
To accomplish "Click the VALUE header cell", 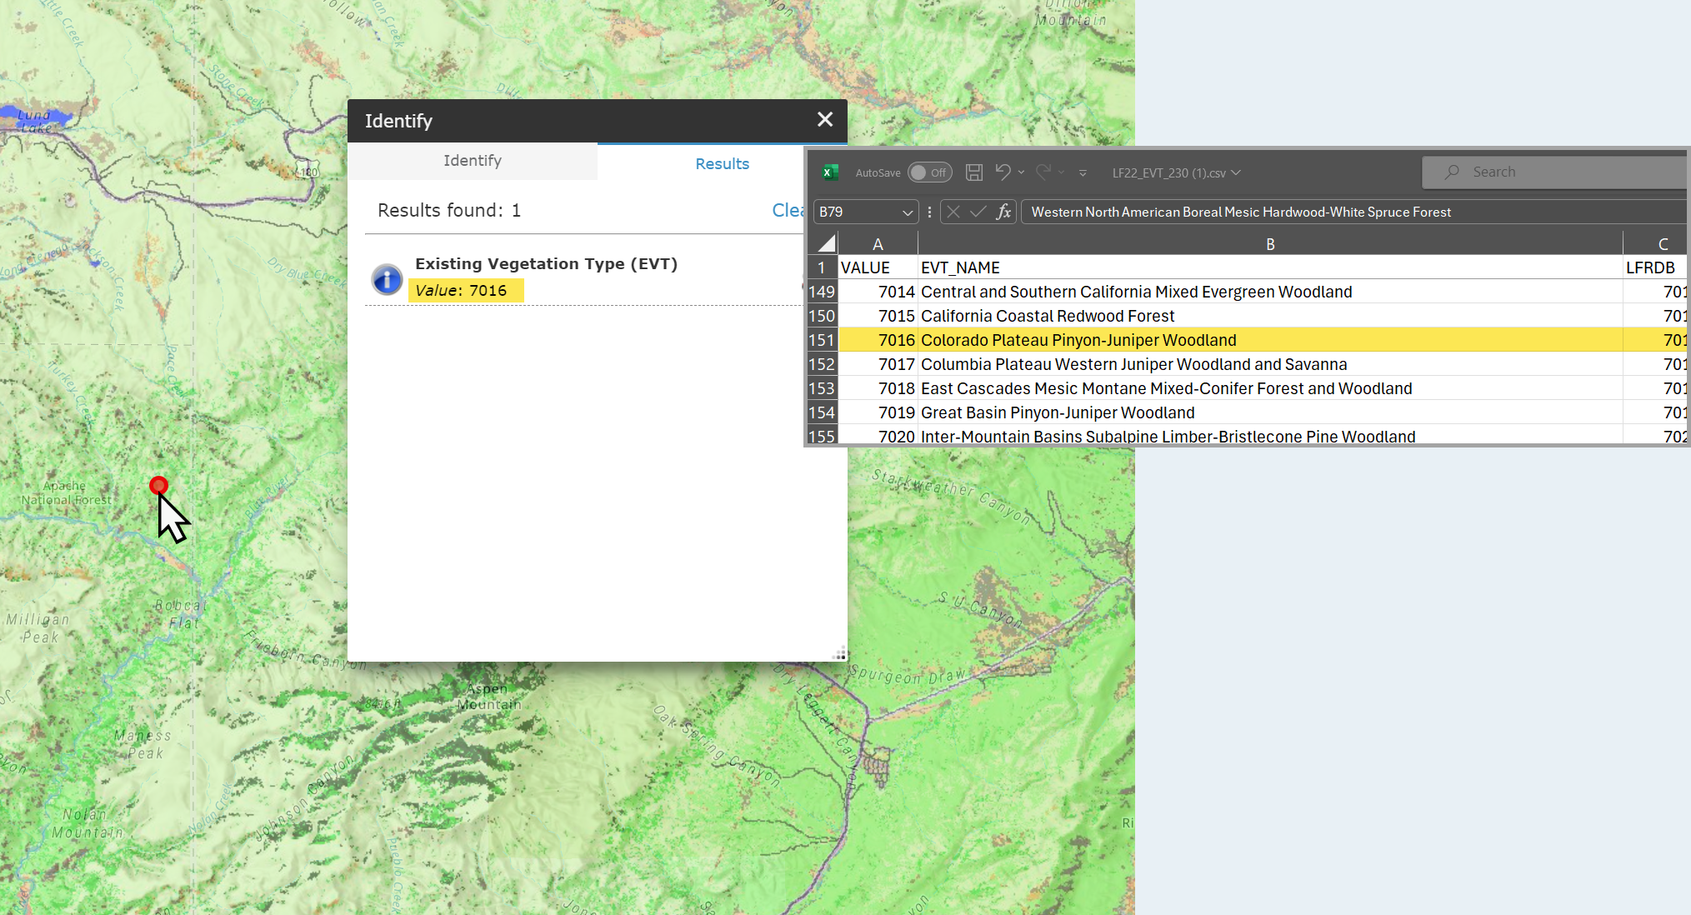I will click(x=878, y=267).
